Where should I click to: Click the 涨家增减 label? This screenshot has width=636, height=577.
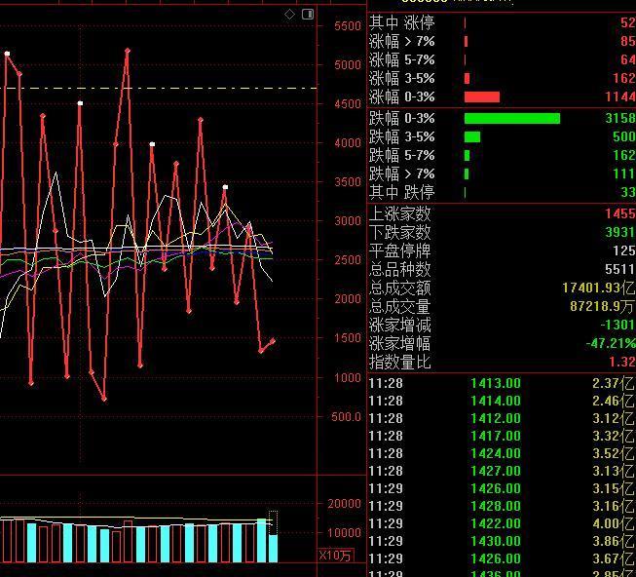[400, 325]
